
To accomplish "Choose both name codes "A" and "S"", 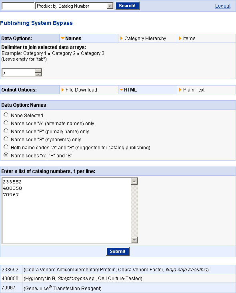I will pos(6,147).
